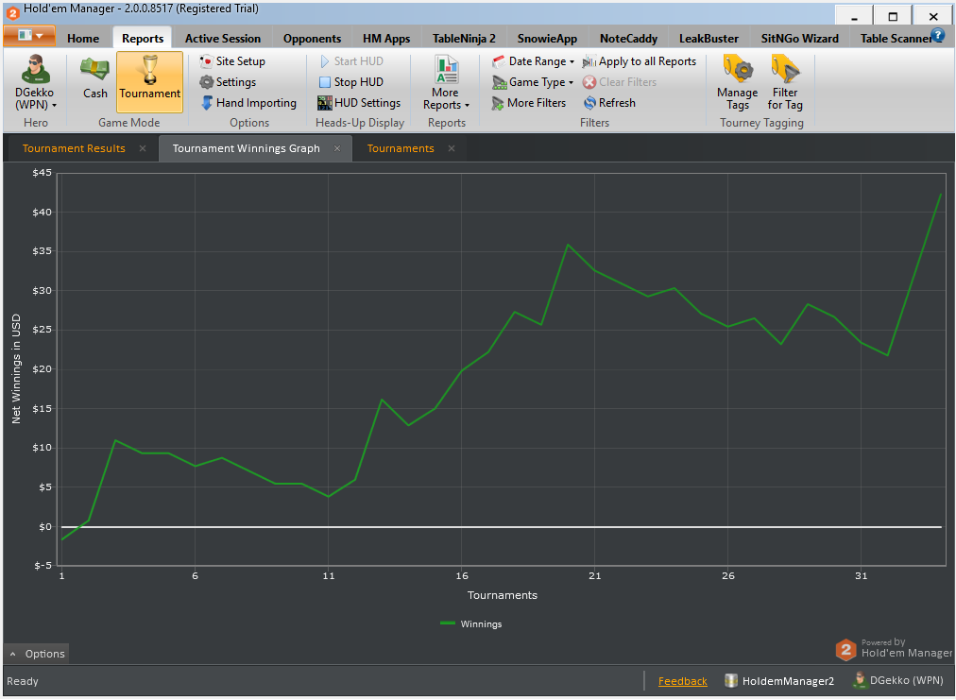The image size is (956, 700).
Task: Close the Tournament Results tab
Action: (x=143, y=148)
